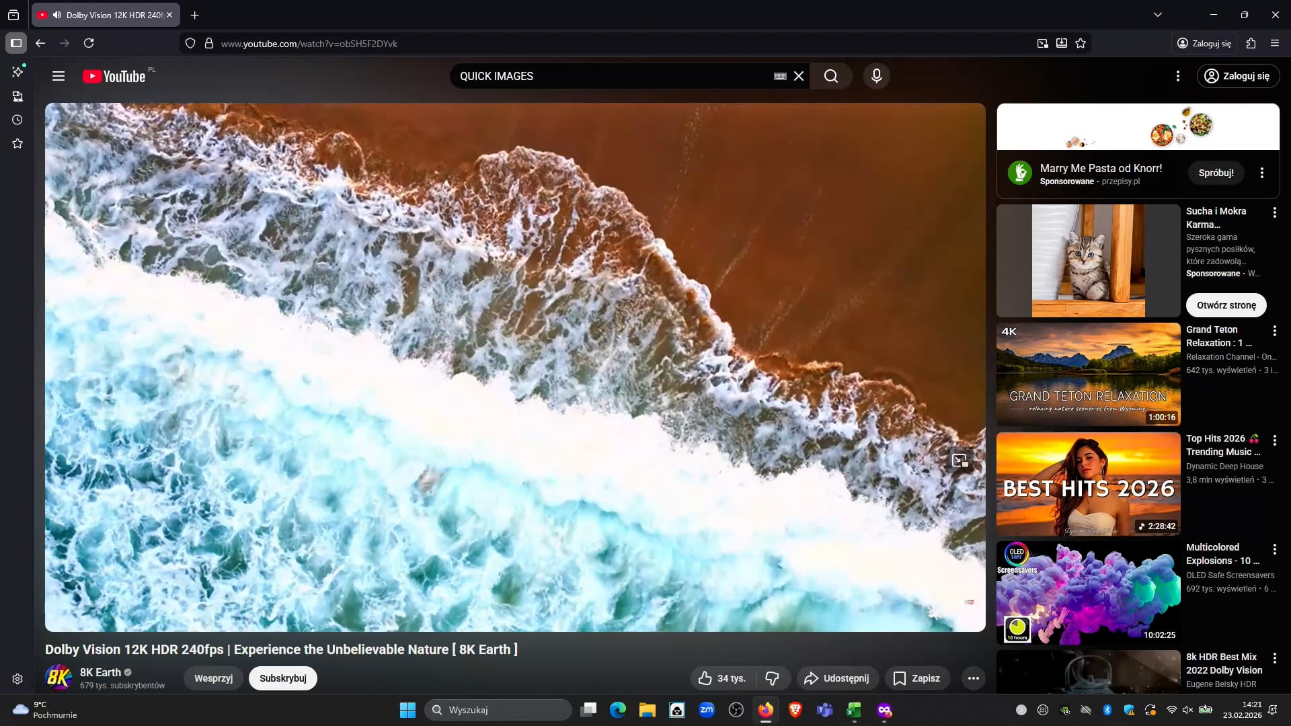1291x726 pixels.
Task: Play the Grand Teton Relaxation thumbnail
Action: coord(1088,374)
